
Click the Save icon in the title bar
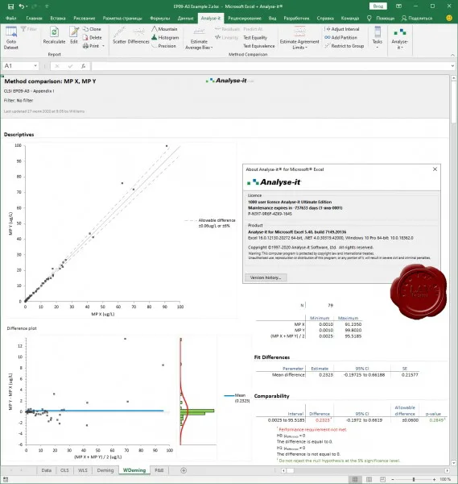[x=10, y=6]
